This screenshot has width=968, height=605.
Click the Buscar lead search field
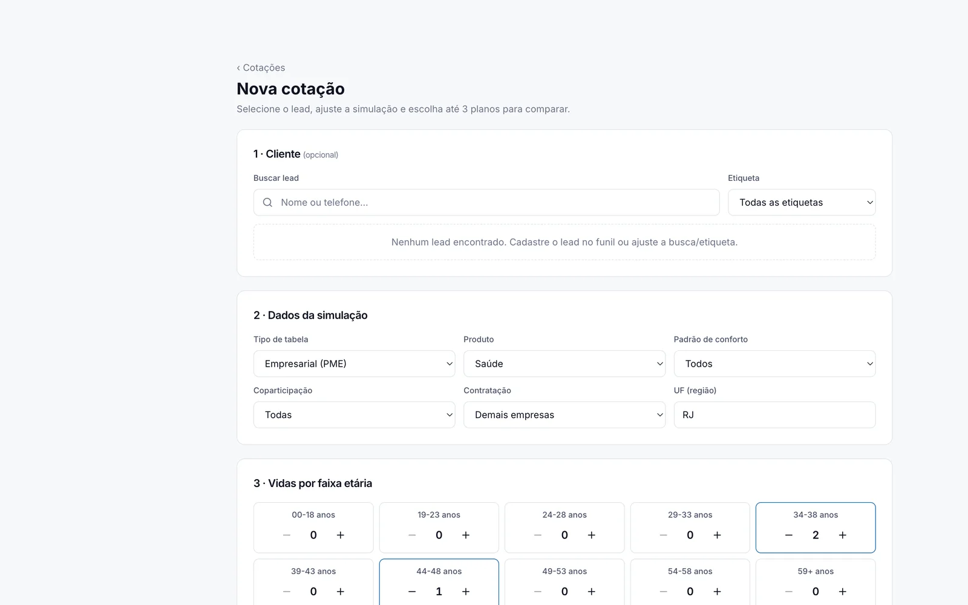(486, 203)
